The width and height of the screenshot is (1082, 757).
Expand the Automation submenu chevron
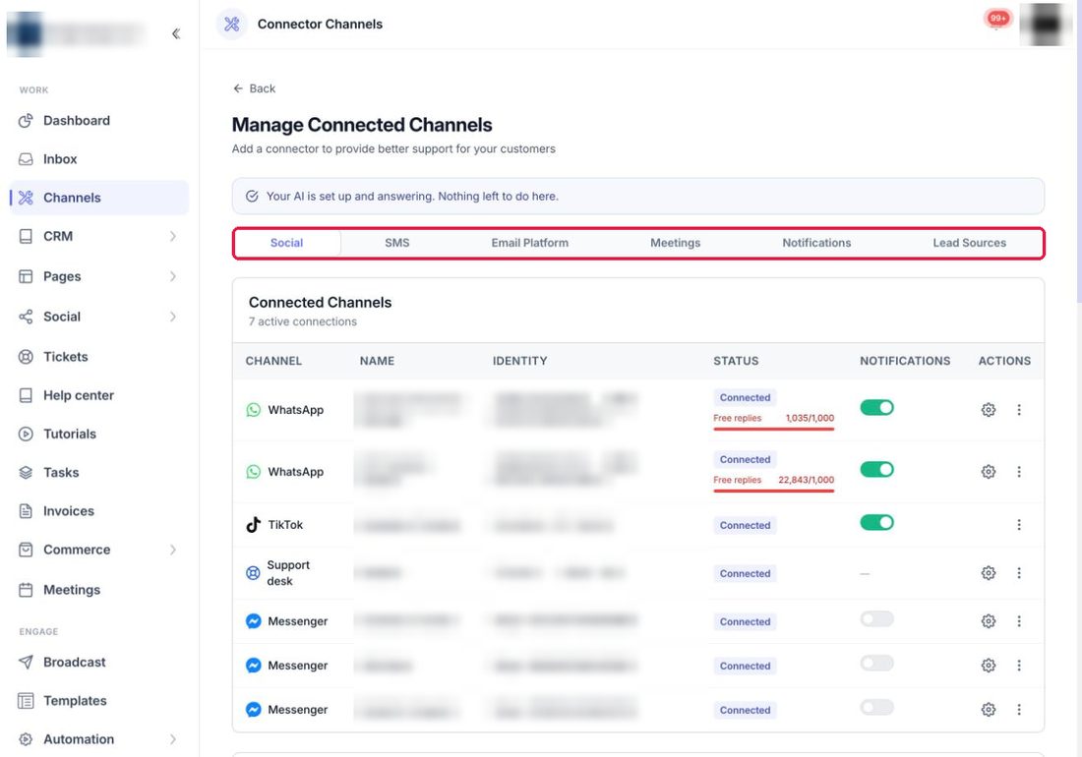click(x=172, y=739)
